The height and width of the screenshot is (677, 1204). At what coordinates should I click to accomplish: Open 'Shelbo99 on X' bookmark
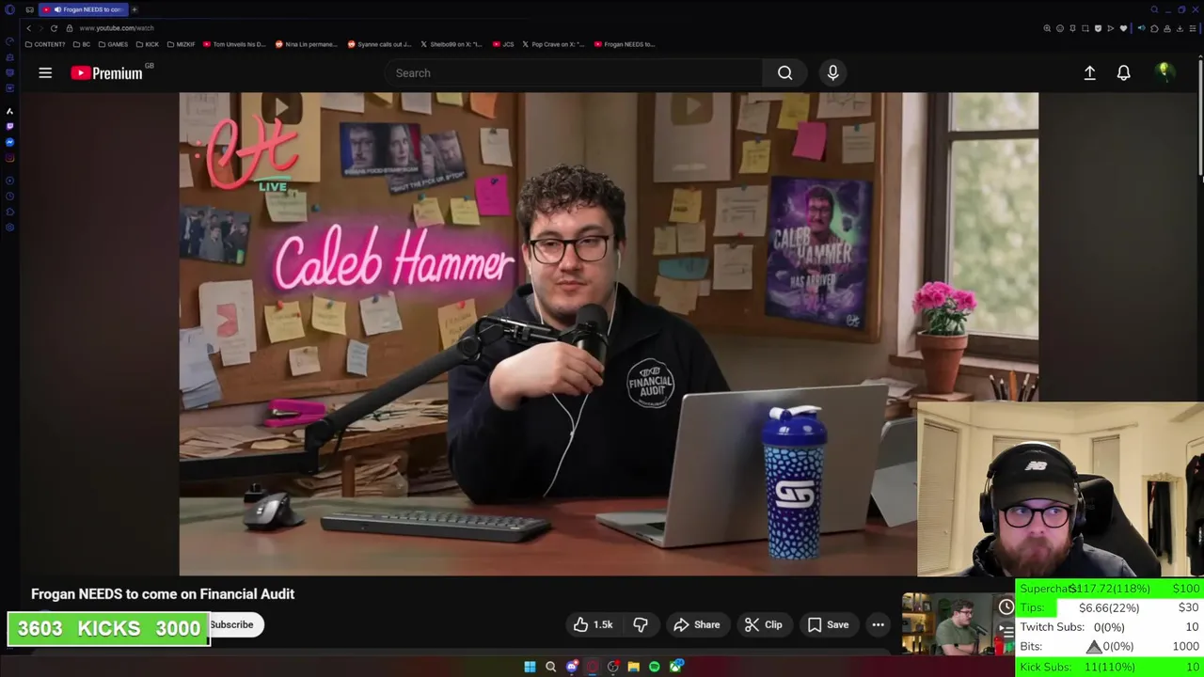coord(451,44)
